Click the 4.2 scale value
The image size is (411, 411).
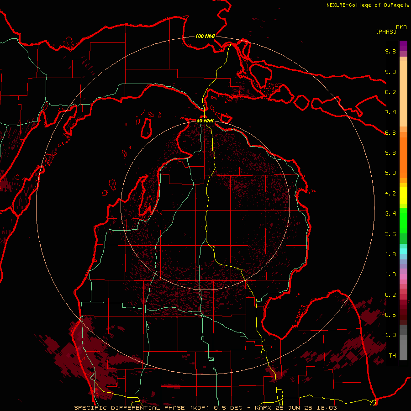(390, 194)
